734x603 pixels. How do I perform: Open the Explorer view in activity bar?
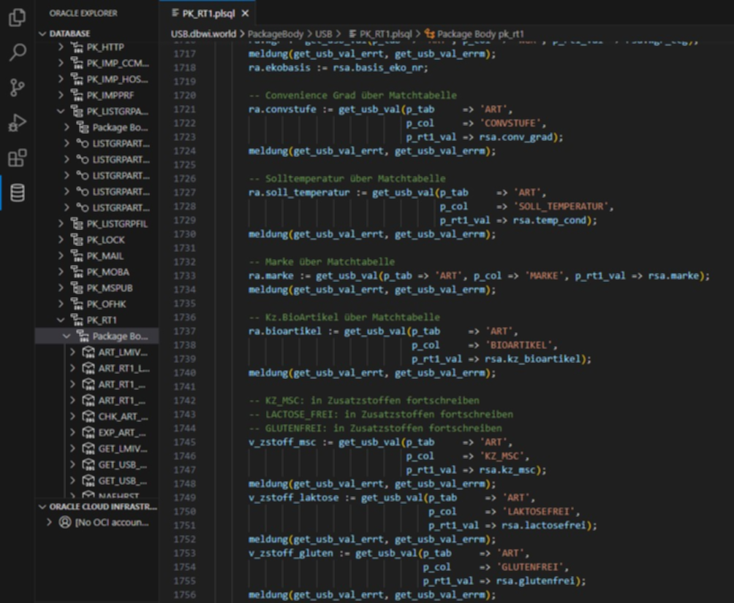pos(17,18)
